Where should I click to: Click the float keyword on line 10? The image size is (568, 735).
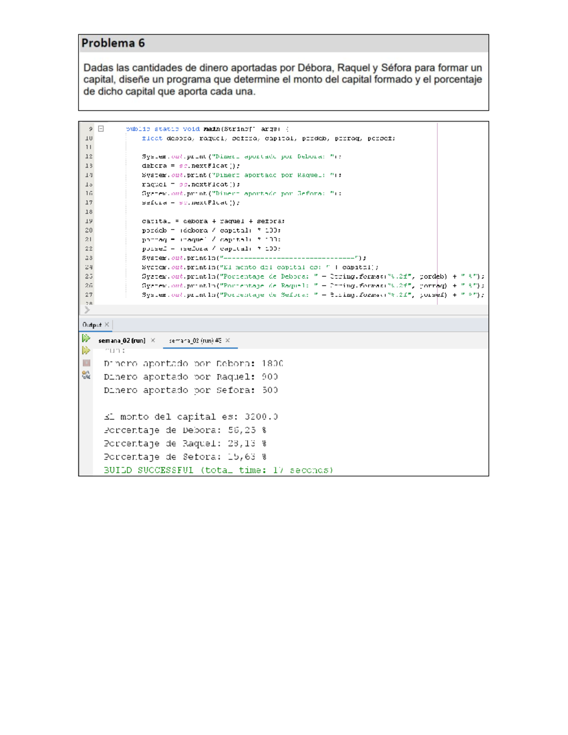pos(152,138)
